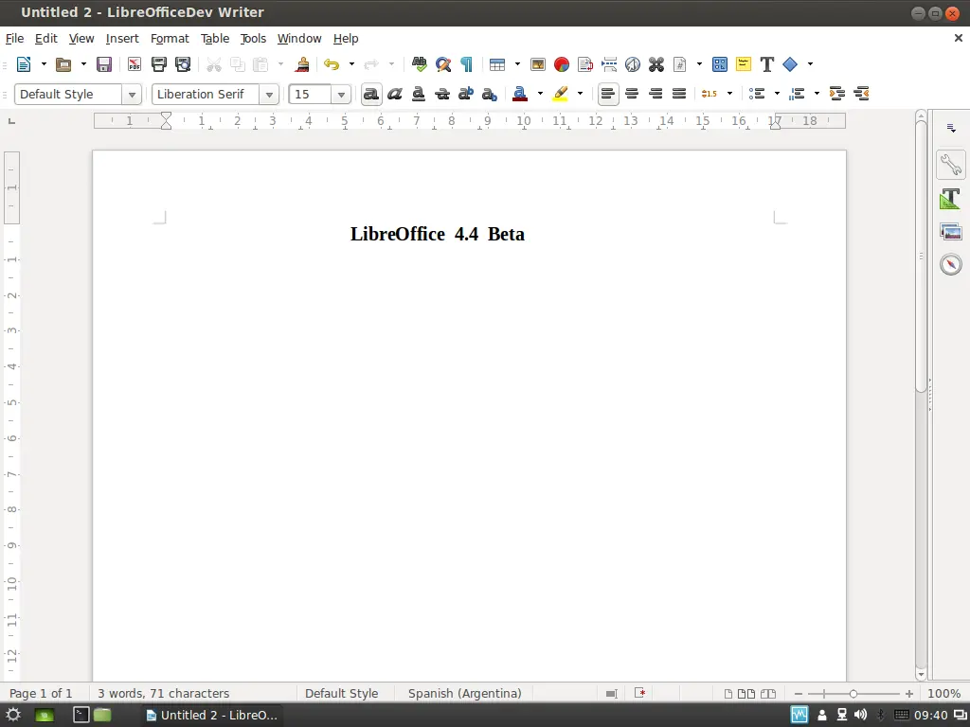Image resolution: width=970 pixels, height=727 pixels.
Task: Apply the yellow highlighting color
Action: pos(561,94)
